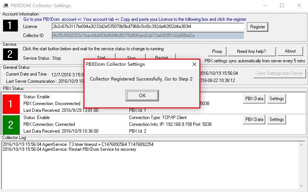
Task: Select the Restart PBXDom Service log line
Action: (69, 149)
